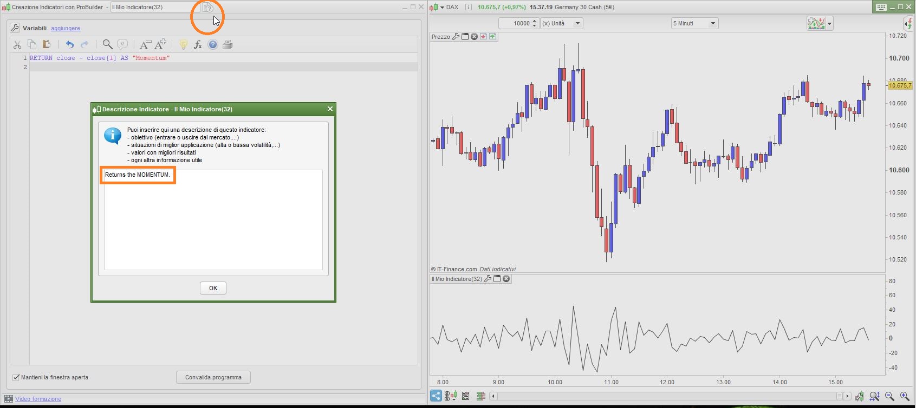
Task: Click the keyboard icon in chart title bar
Action: 881,7
